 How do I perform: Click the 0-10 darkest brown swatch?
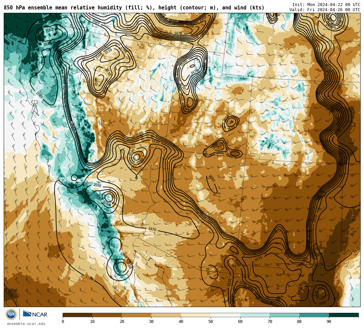pyautogui.click(x=78, y=315)
